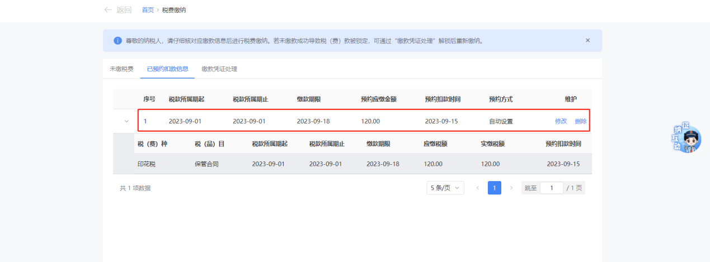
Task: Go to next page arrow
Action: pos(511,188)
